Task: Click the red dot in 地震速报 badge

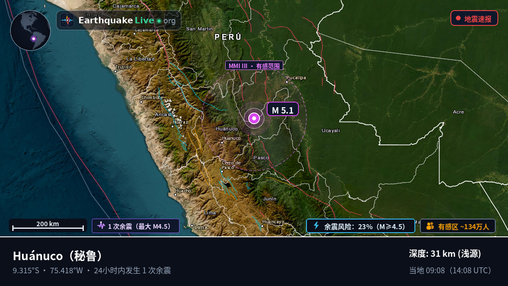Action: coord(458,19)
